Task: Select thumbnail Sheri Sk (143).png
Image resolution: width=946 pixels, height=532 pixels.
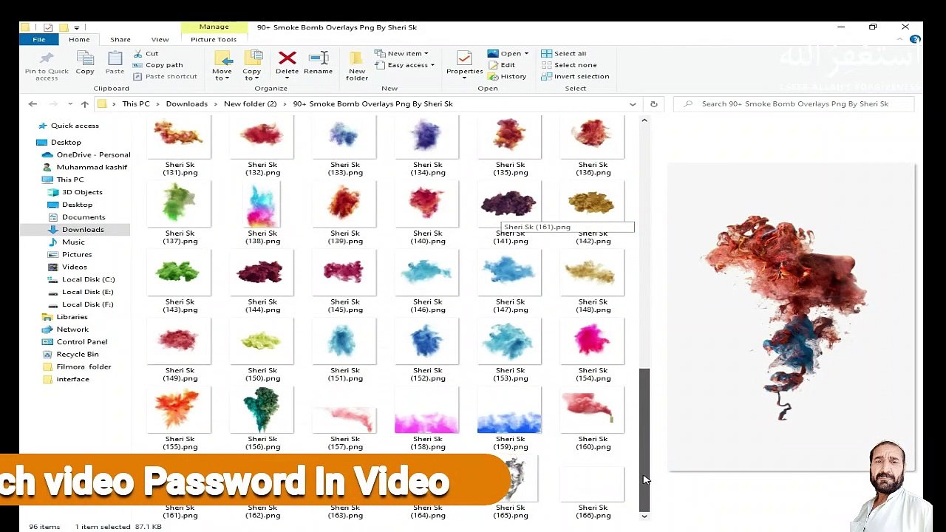Action: pyautogui.click(x=180, y=273)
